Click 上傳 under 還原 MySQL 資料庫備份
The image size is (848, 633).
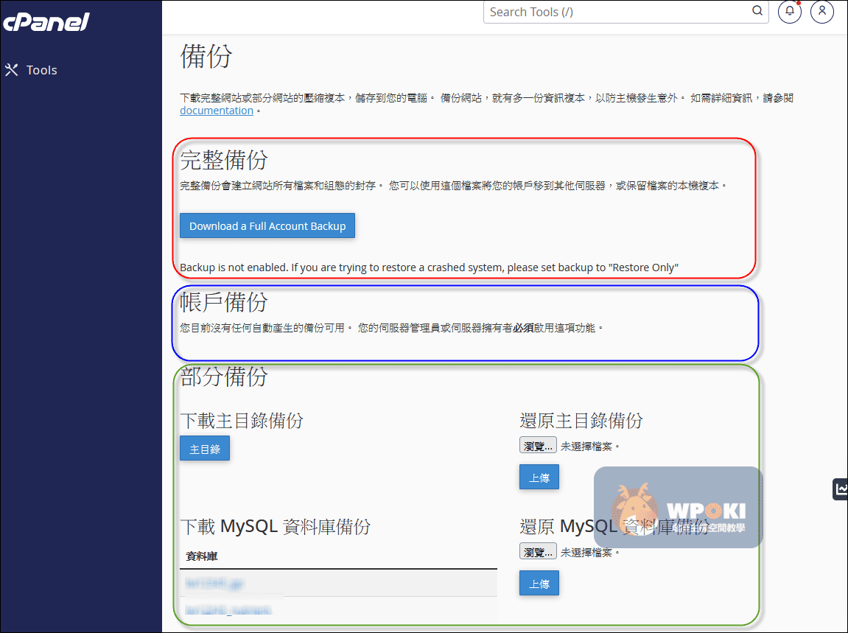coord(539,583)
